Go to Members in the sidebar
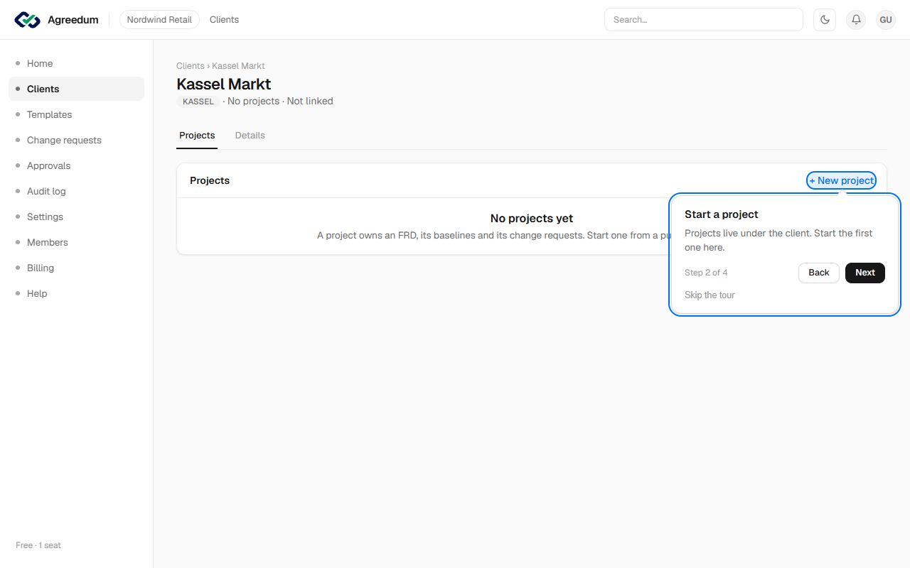Screen dimensions: 910x568 point(76,242)
